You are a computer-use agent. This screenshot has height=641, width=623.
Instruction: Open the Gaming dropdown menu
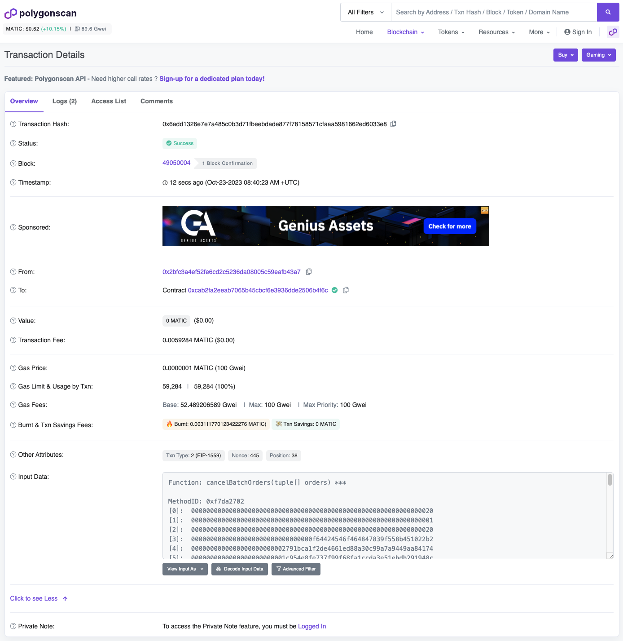coord(598,55)
